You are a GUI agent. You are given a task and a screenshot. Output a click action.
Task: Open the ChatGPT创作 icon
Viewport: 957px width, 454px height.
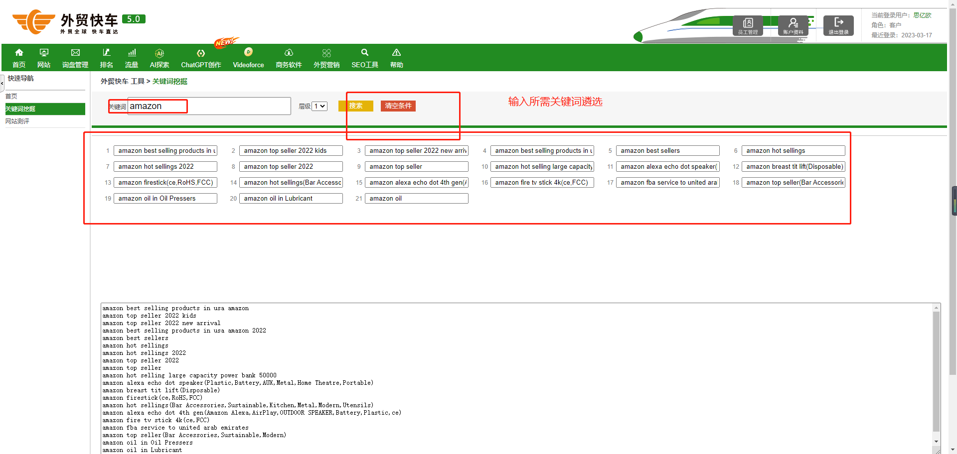tap(201, 53)
